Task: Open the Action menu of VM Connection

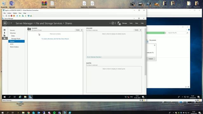Action: pyautogui.click(x=9, y=13)
